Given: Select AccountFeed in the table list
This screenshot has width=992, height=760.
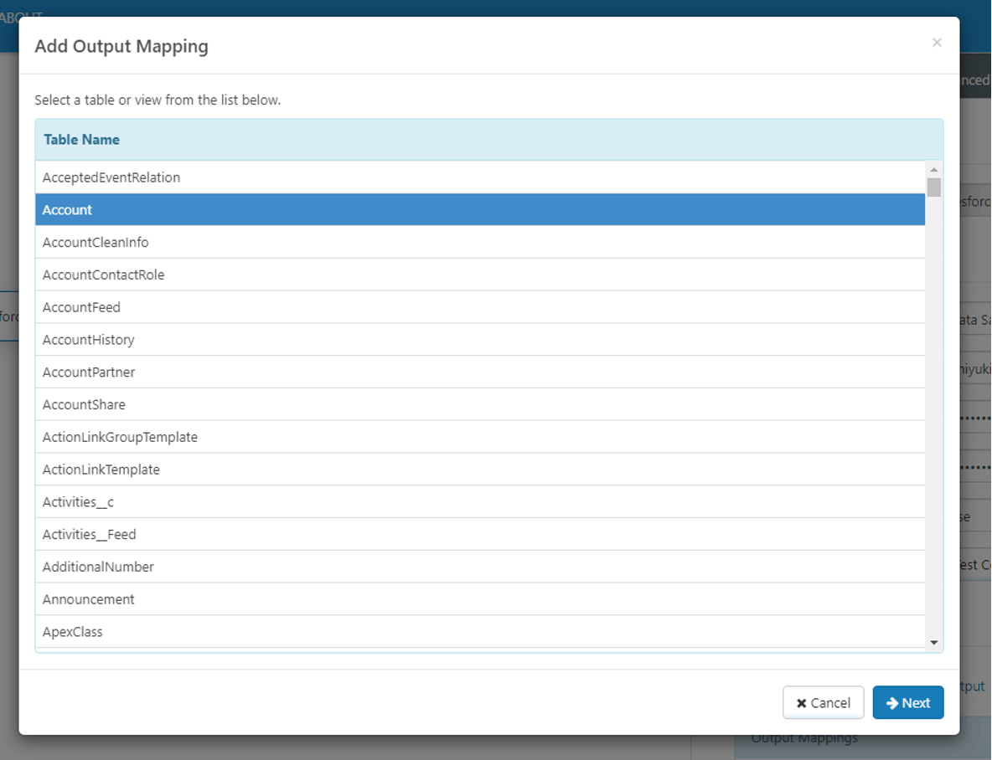Looking at the screenshot, I should click(x=81, y=307).
